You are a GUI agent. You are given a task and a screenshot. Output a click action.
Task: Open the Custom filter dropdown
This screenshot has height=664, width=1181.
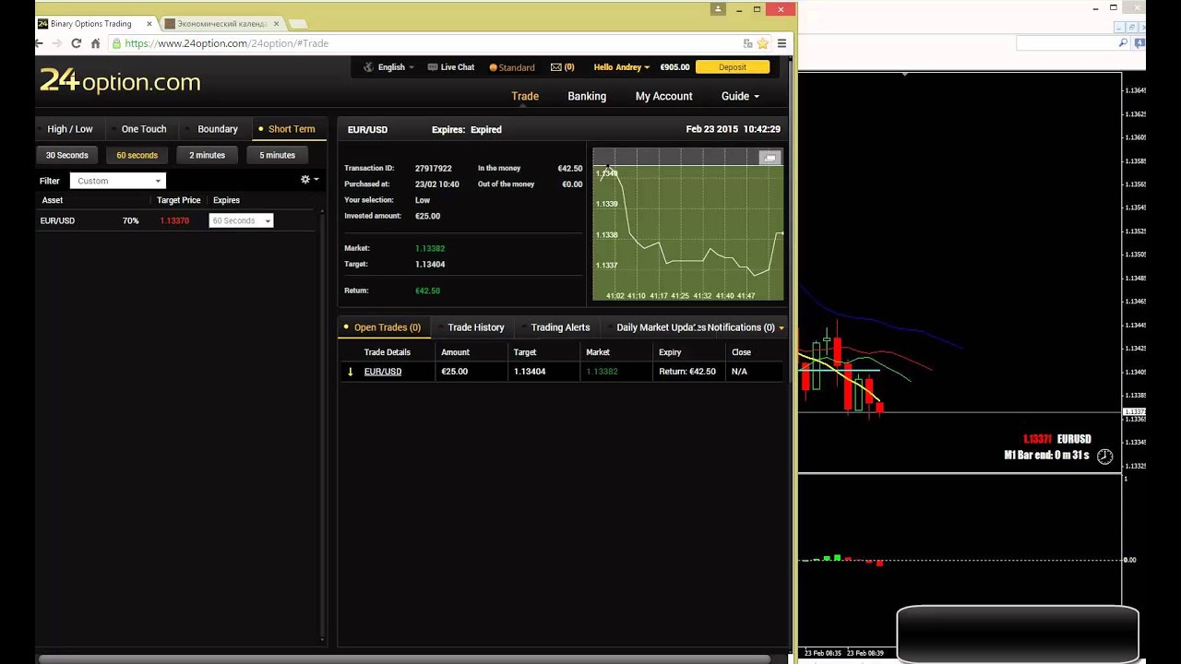[x=117, y=181]
